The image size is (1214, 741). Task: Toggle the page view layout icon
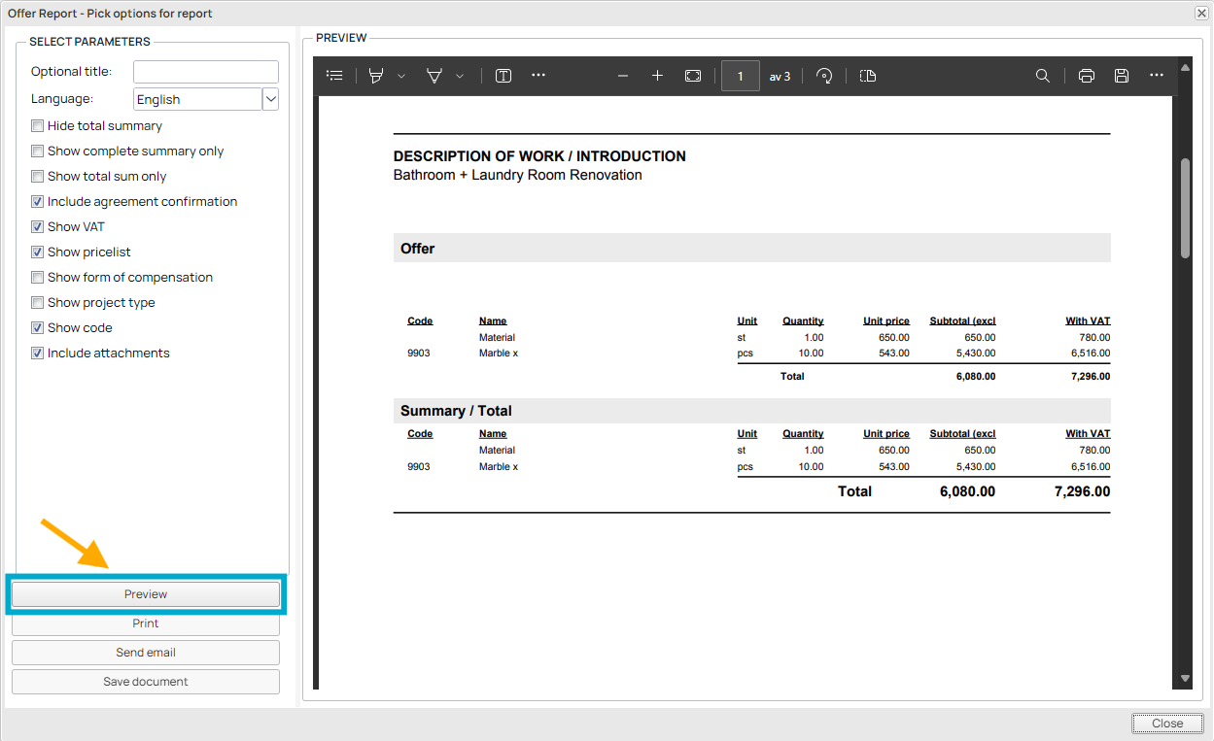pyautogui.click(x=868, y=76)
